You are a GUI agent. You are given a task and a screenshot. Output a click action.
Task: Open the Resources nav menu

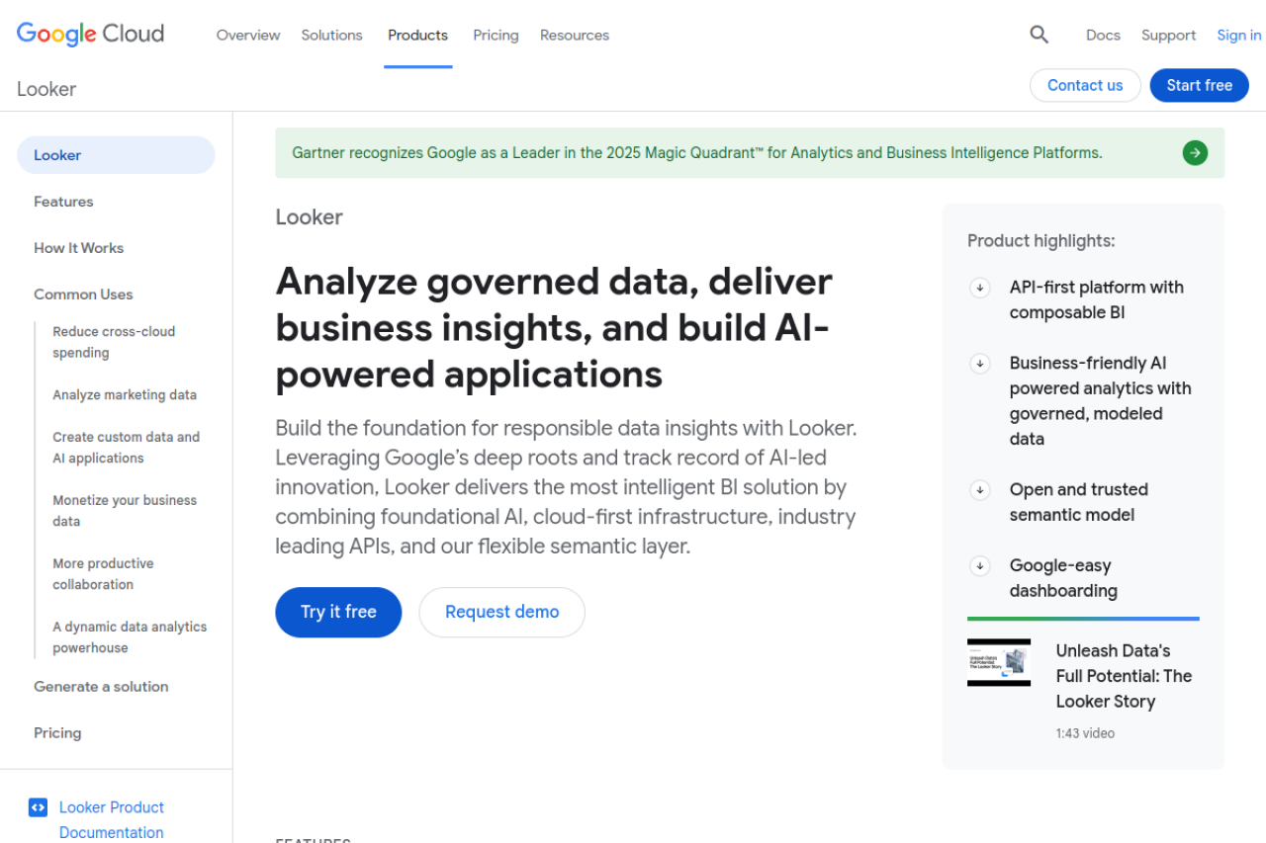[575, 35]
